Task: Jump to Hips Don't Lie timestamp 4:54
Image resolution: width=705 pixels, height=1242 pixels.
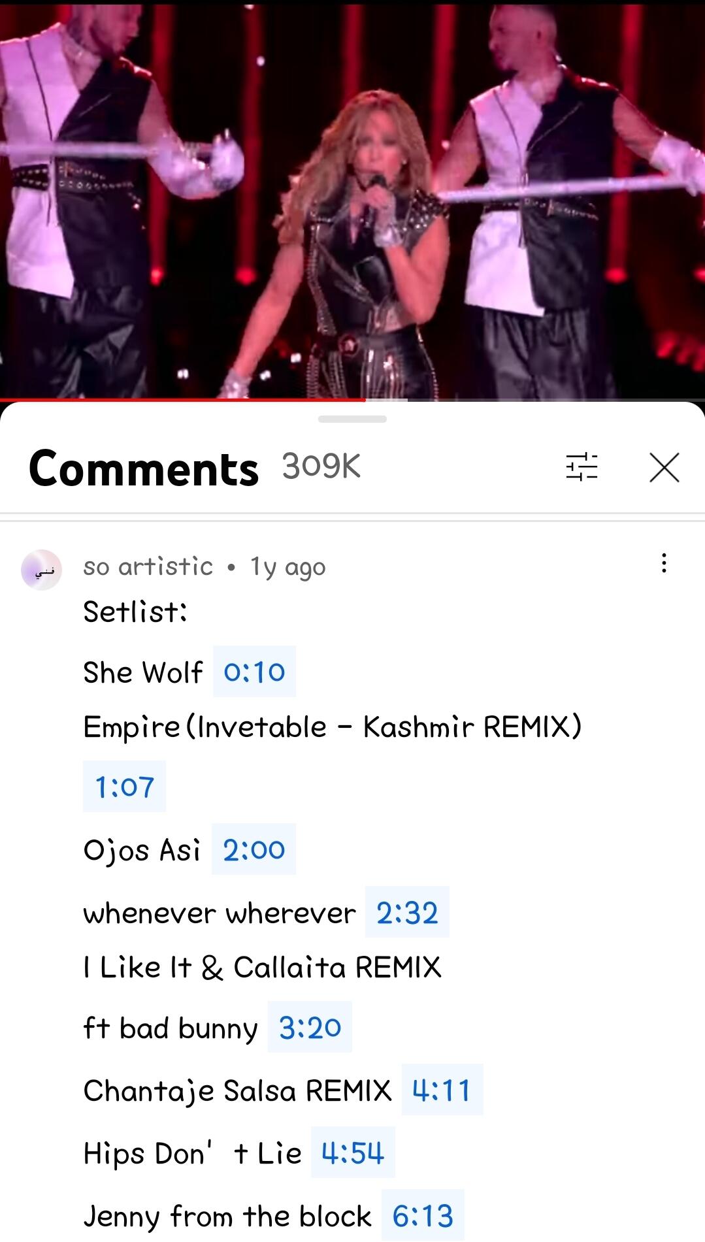Action: [x=353, y=1152]
